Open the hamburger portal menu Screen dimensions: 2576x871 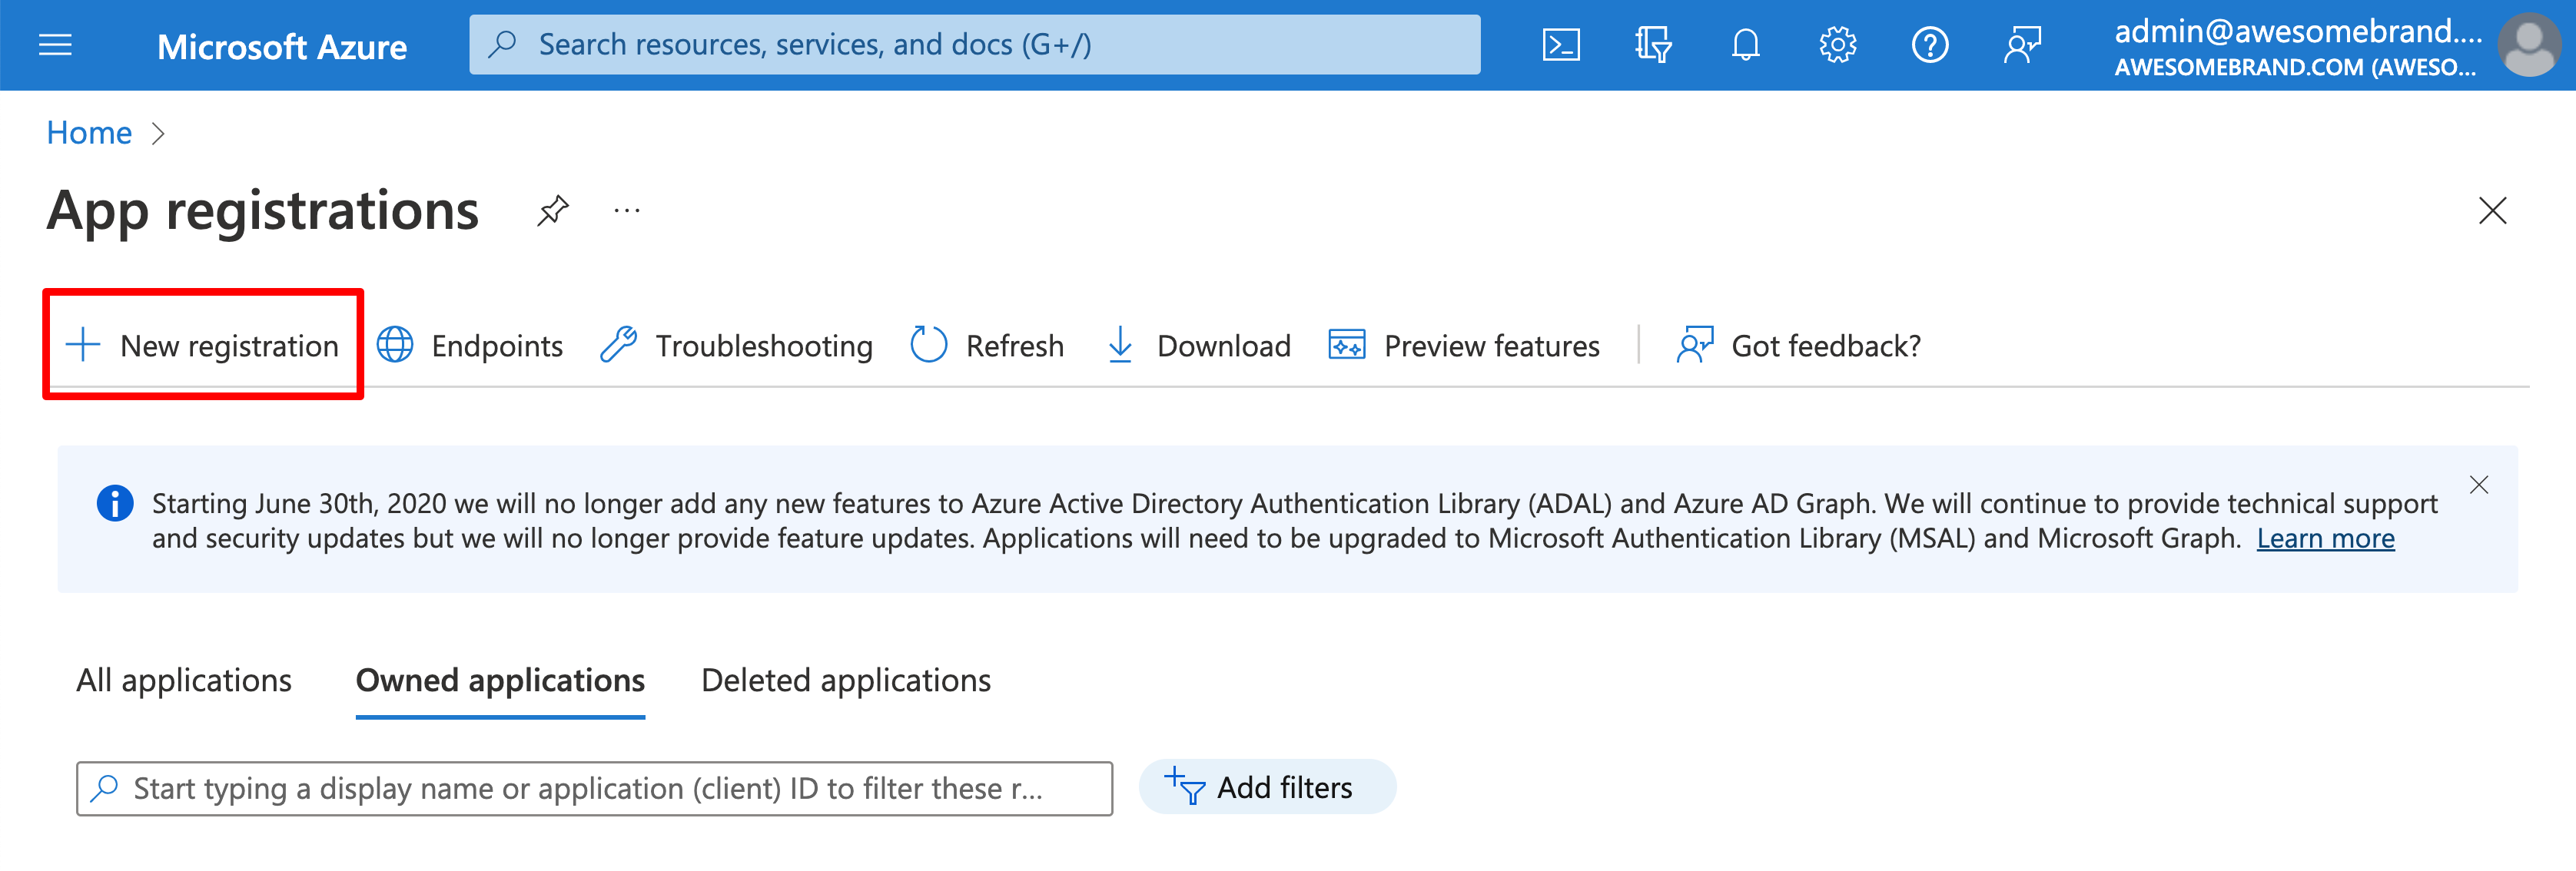55,45
